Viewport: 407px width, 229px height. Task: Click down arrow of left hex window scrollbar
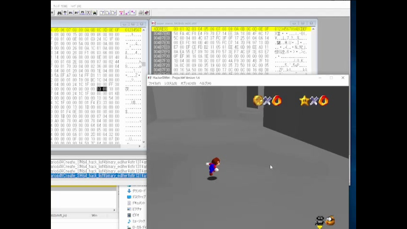pyautogui.click(x=144, y=142)
